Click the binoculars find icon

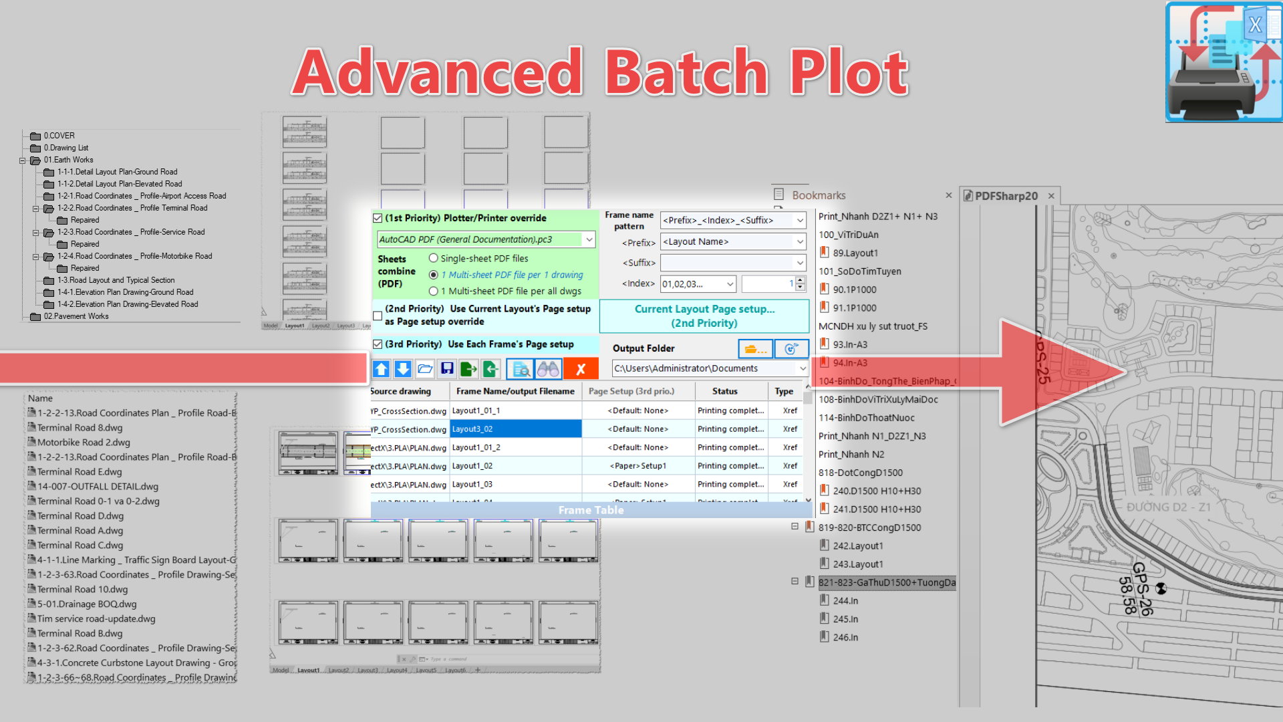[x=548, y=368]
